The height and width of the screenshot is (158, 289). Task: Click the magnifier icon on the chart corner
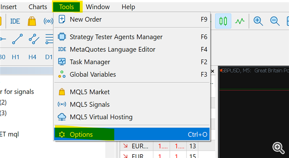click(278, 148)
